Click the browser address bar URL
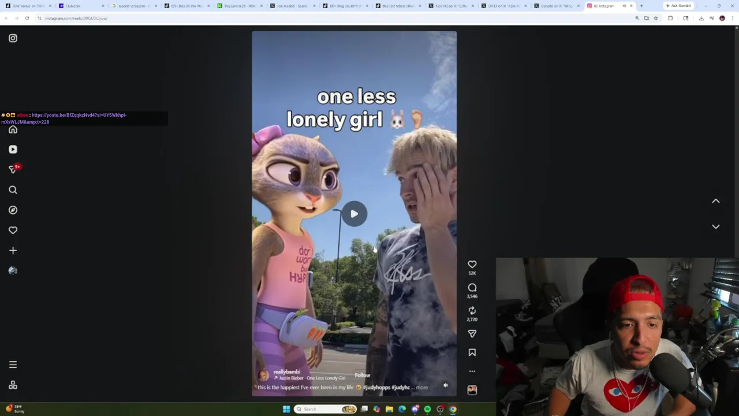Screen dimensions: 739x416 point(76,18)
